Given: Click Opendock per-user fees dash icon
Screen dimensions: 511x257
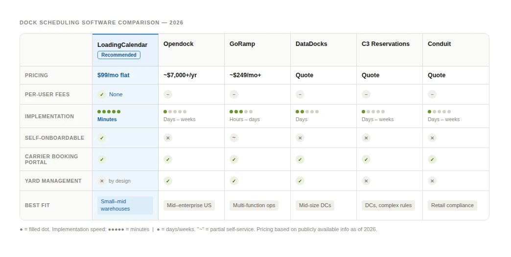Looking at the screenshot, I should (168, 94).
